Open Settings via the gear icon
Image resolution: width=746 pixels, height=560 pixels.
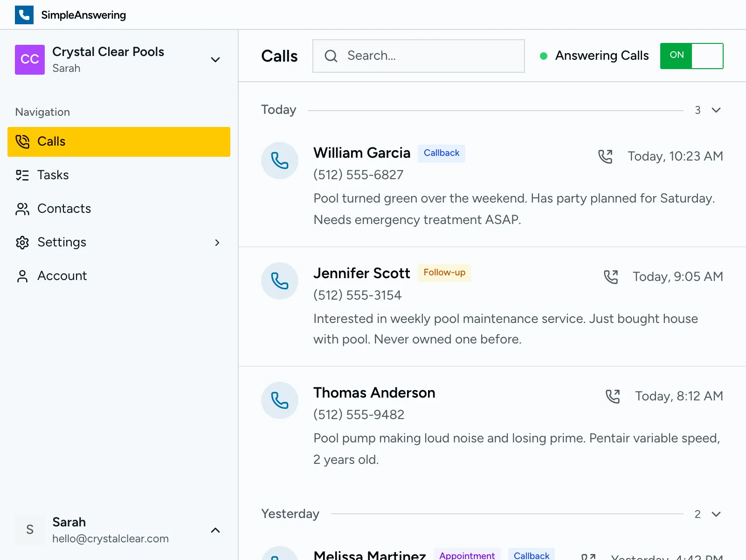pos(21,242)
